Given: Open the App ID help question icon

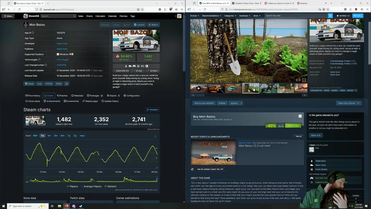Looking at the screenshot, I should point(33,33).
